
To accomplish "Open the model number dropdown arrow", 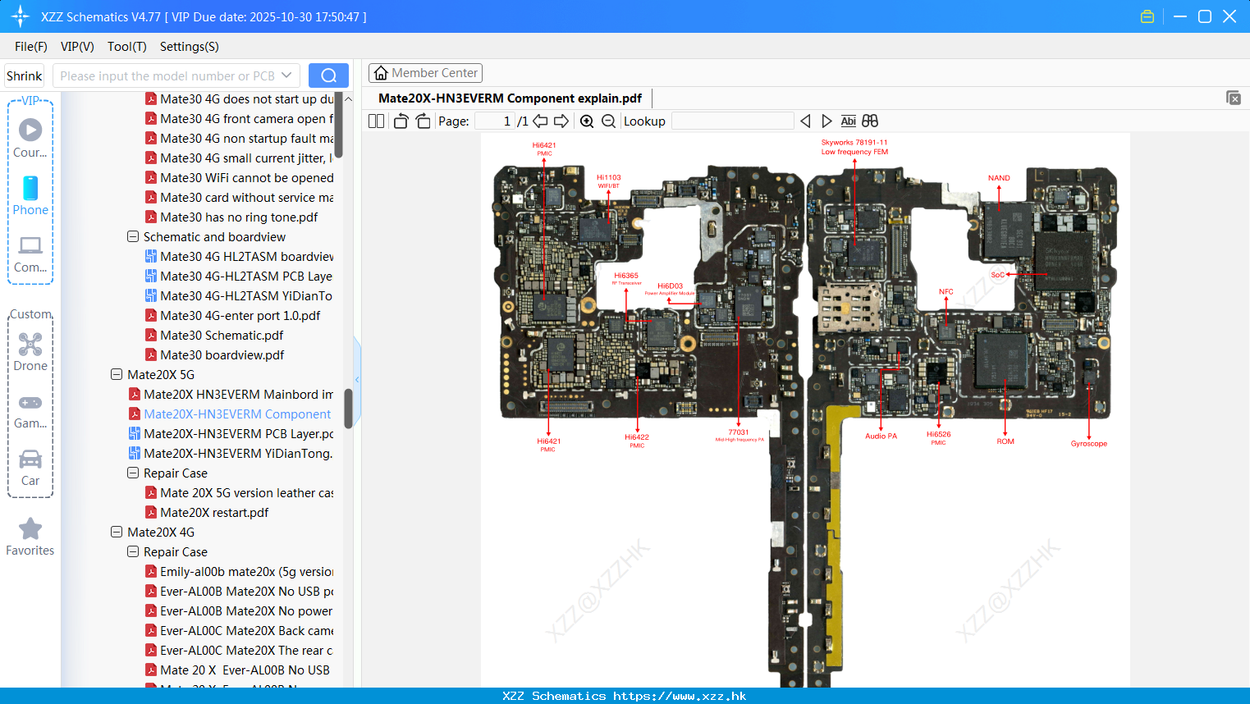I will [x=286, y=75].
